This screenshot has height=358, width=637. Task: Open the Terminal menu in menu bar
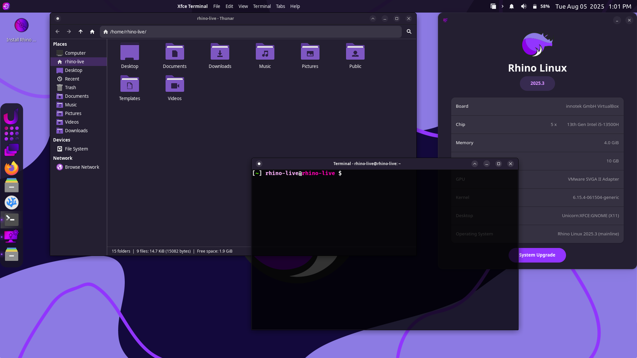point(262,6)
